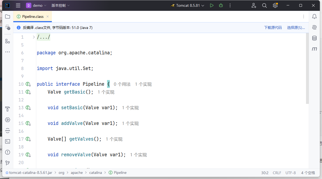Open the Maven tool window icon
This screenshot has height=179, width=322.
[314, 49]
